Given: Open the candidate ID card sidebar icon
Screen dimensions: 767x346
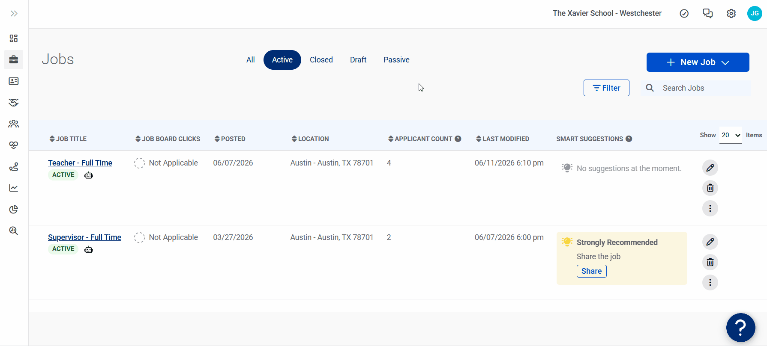Looking at the screenshot, I should click(14, 81).
